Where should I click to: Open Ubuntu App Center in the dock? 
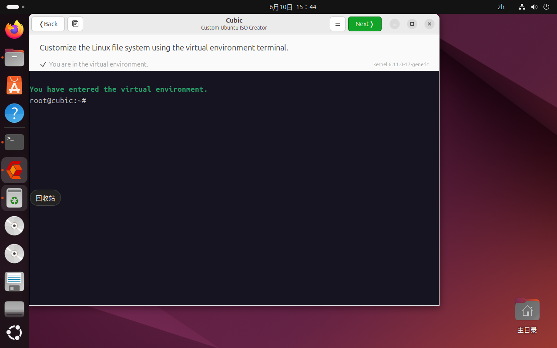click(14, 85)
